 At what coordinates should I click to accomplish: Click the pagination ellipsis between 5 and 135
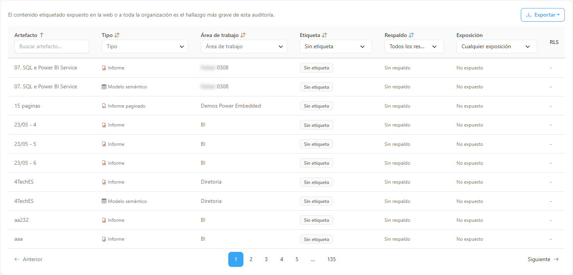pos(313,260)
